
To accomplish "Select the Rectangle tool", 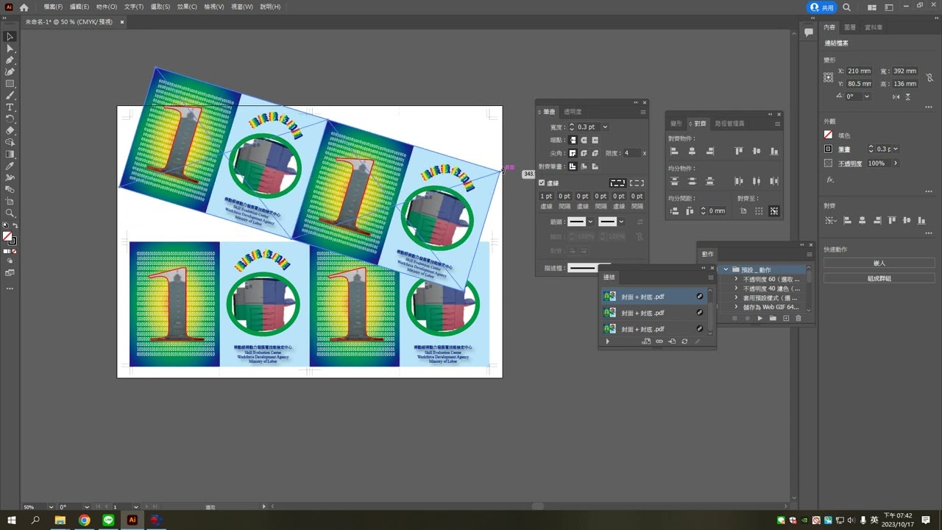I will 10,83.
